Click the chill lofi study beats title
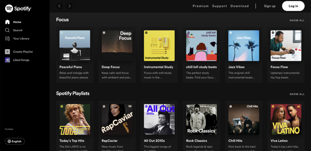 tap(201, 67)
